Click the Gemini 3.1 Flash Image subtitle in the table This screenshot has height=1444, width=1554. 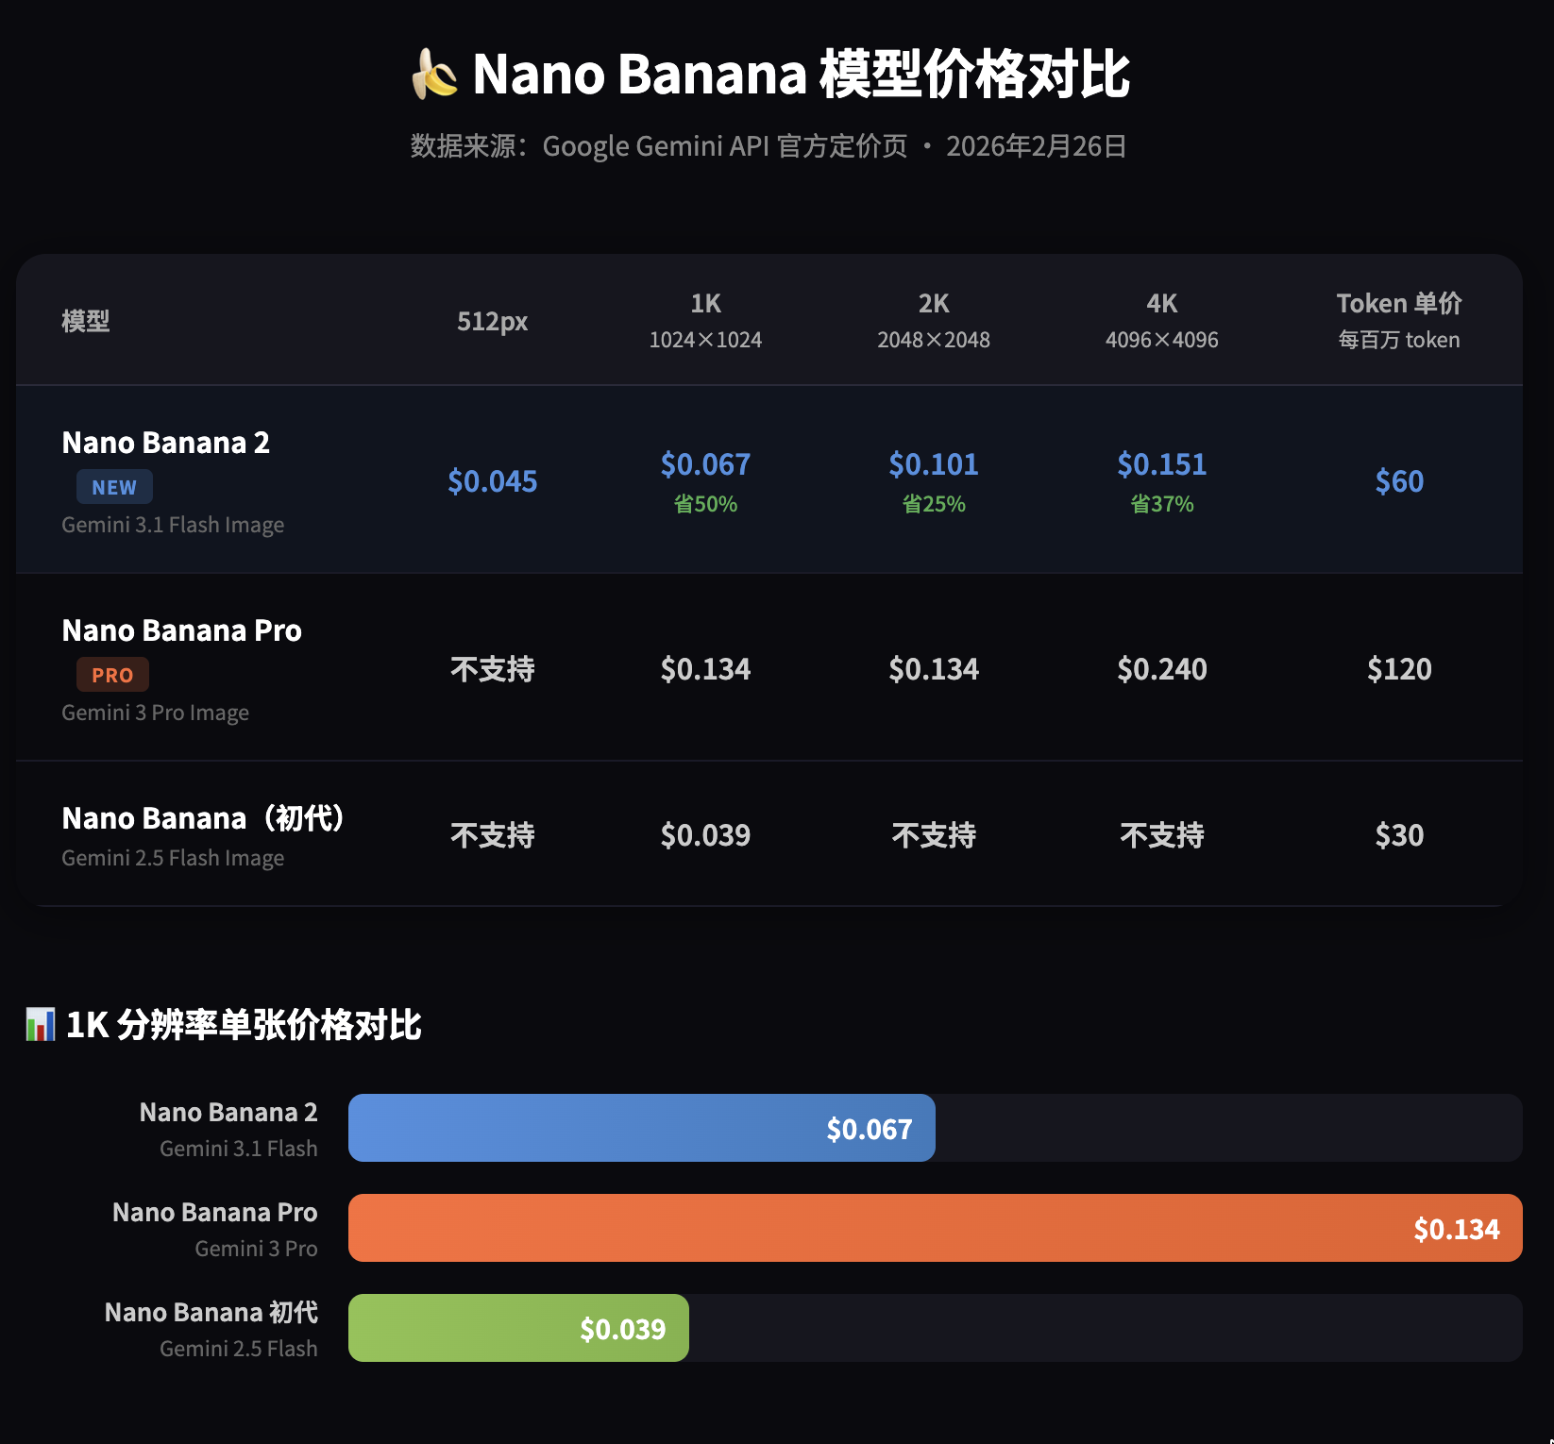click(173, 525)
